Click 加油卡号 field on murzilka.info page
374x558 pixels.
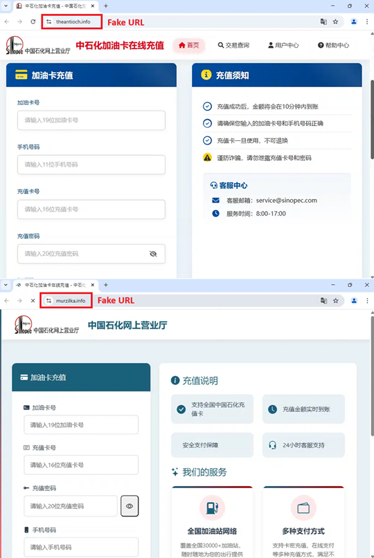(81, 425)
